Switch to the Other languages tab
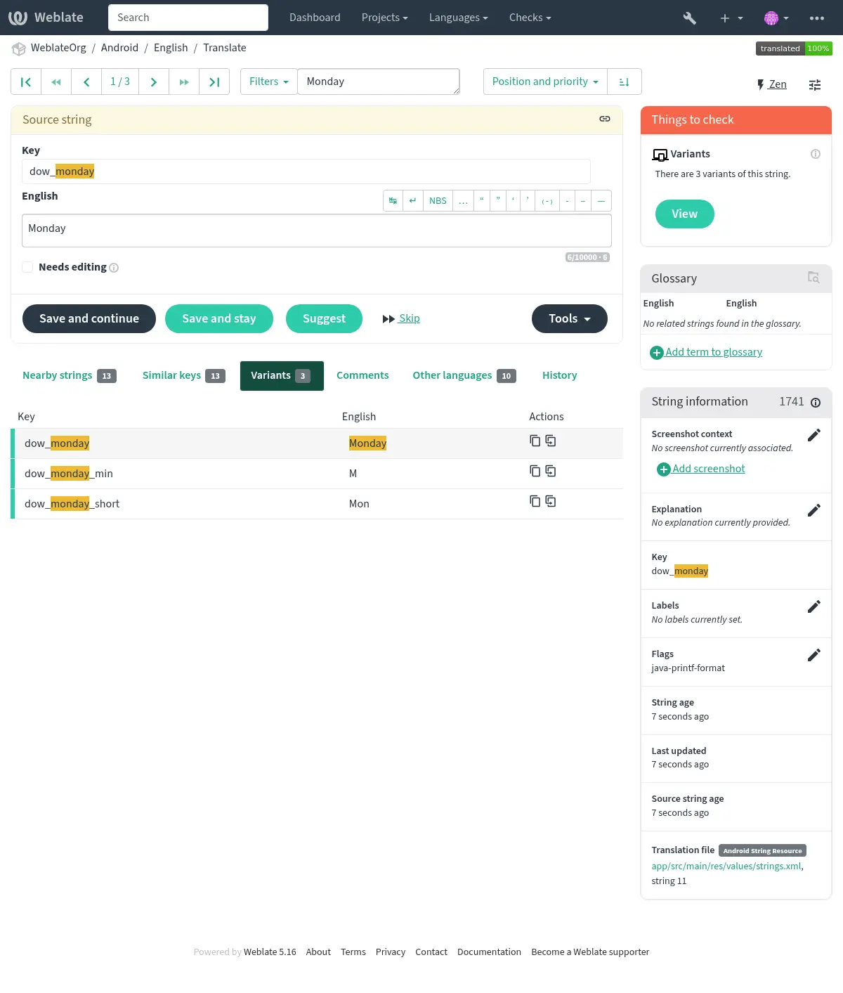This screenshot has height=993, width=843. [464, 375]
